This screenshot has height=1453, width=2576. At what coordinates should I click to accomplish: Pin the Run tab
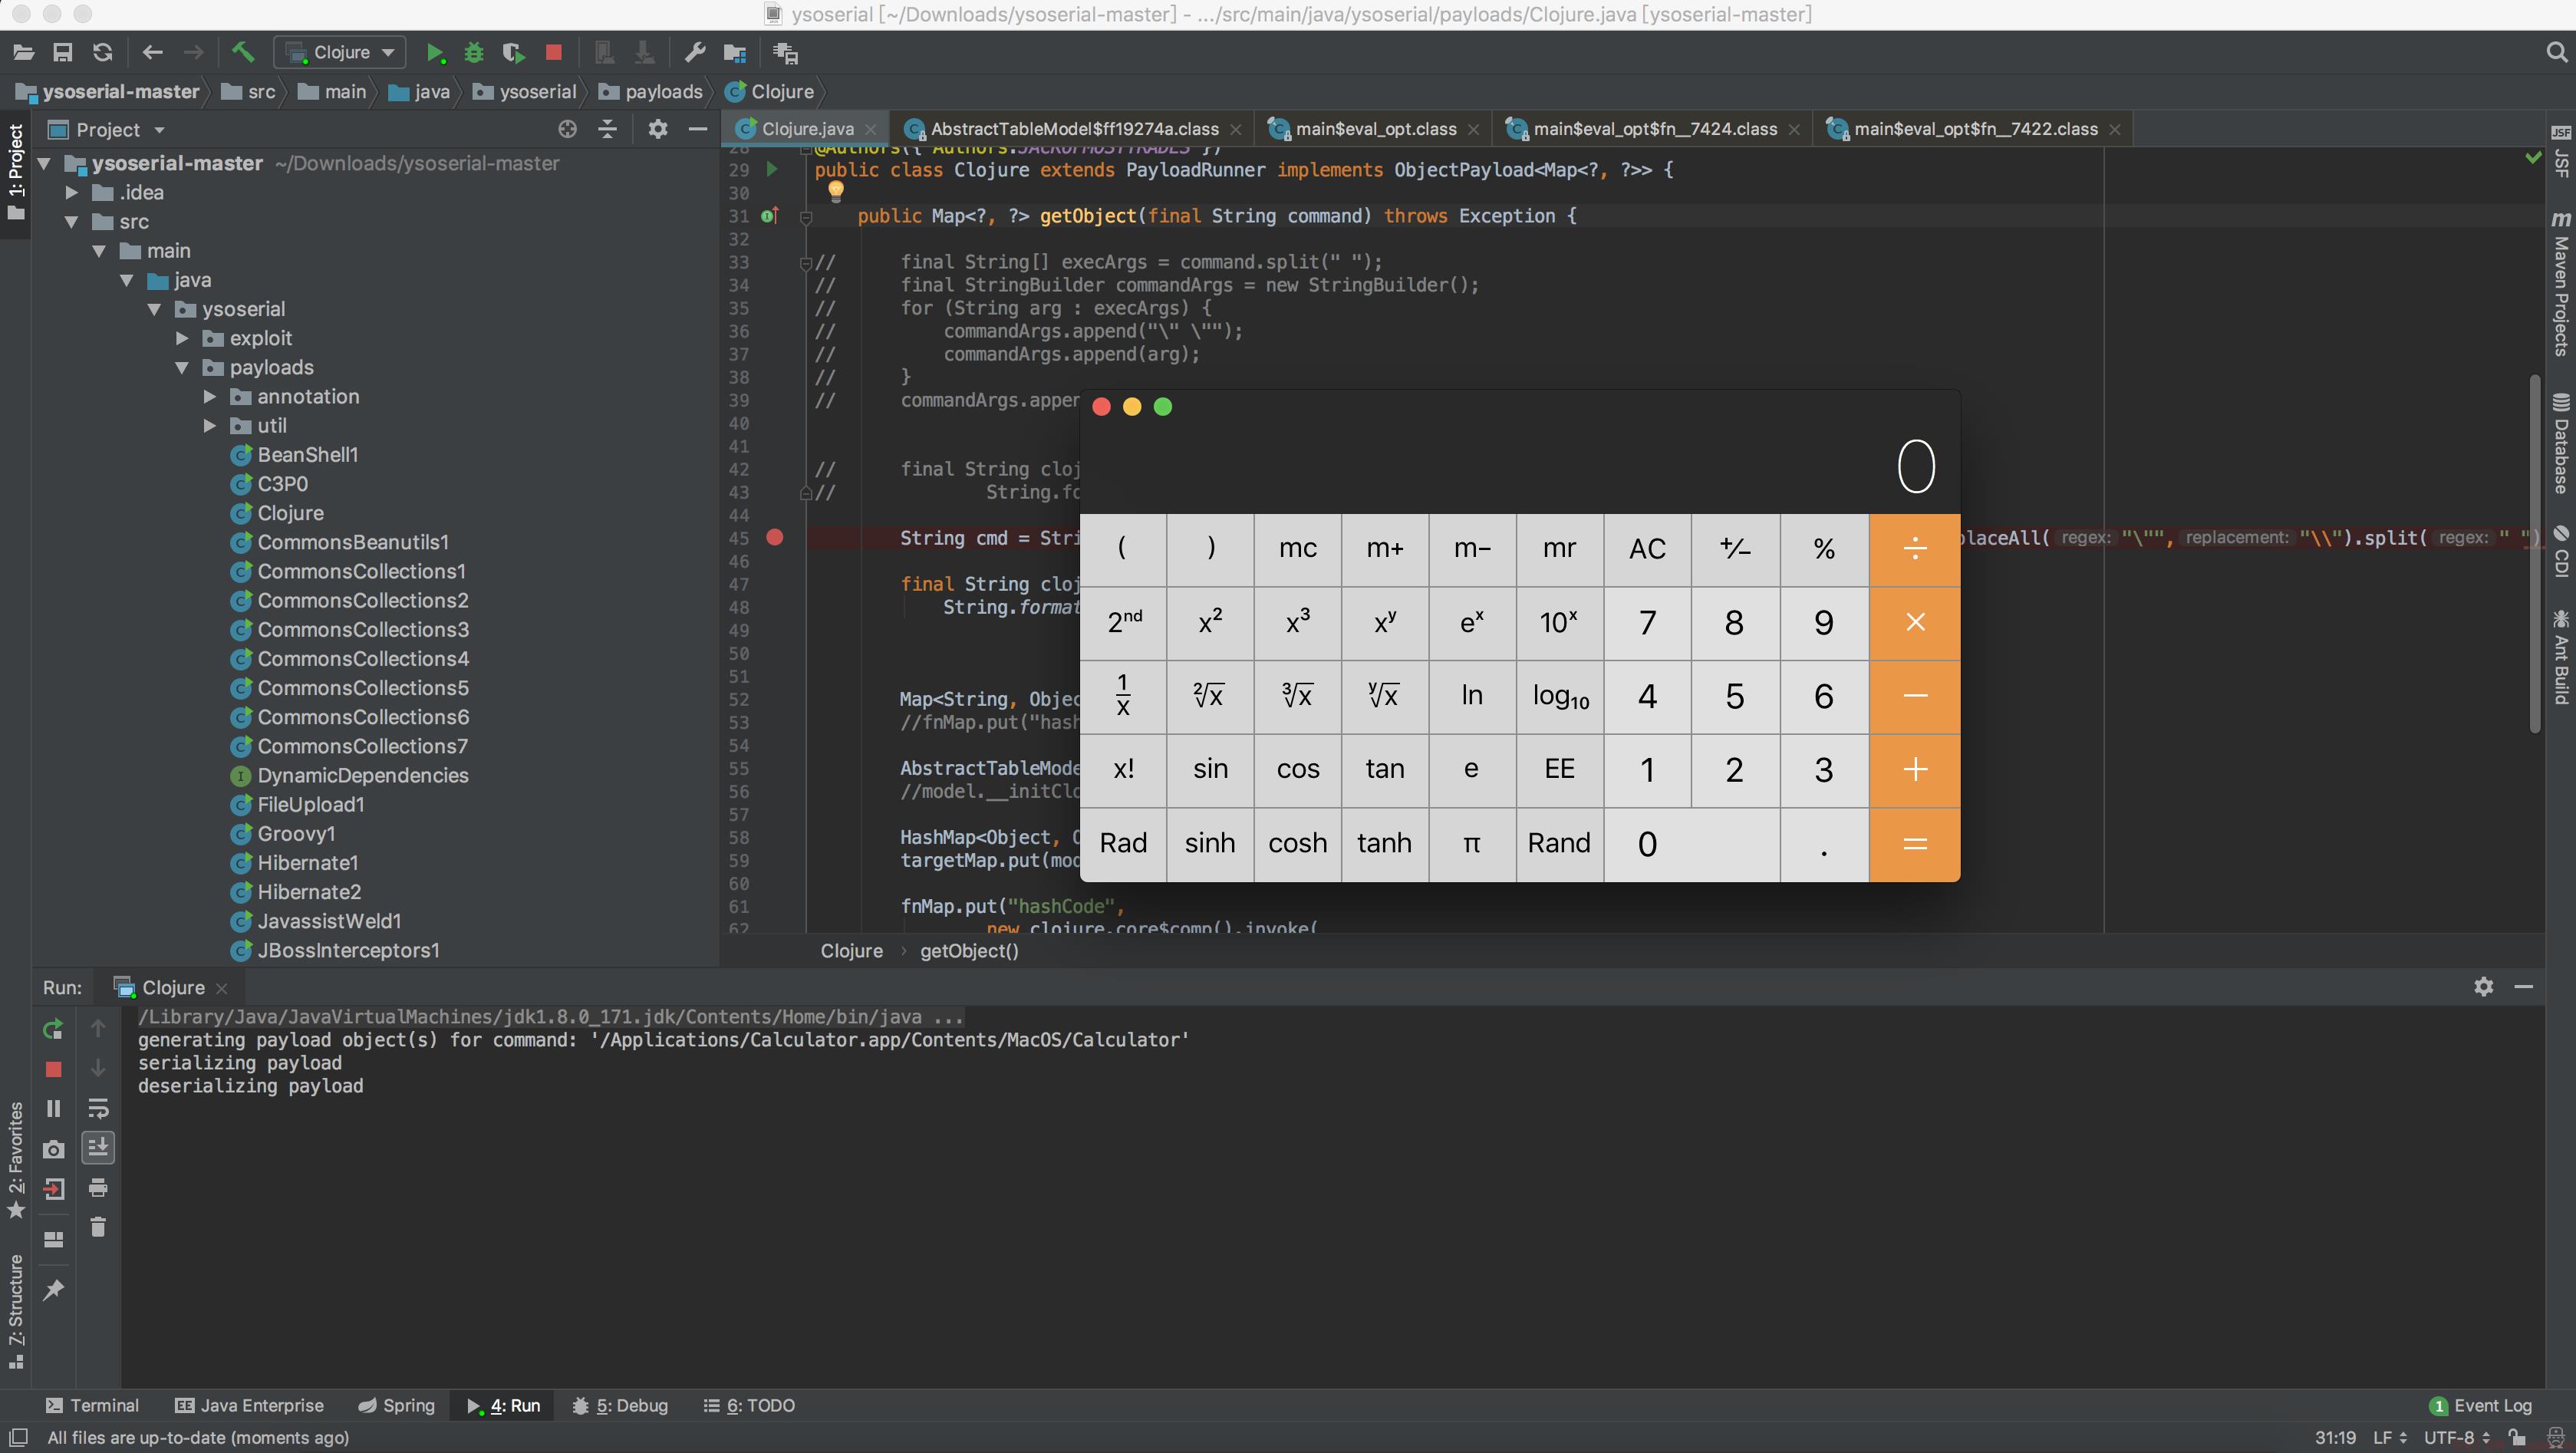point(53,1290)
